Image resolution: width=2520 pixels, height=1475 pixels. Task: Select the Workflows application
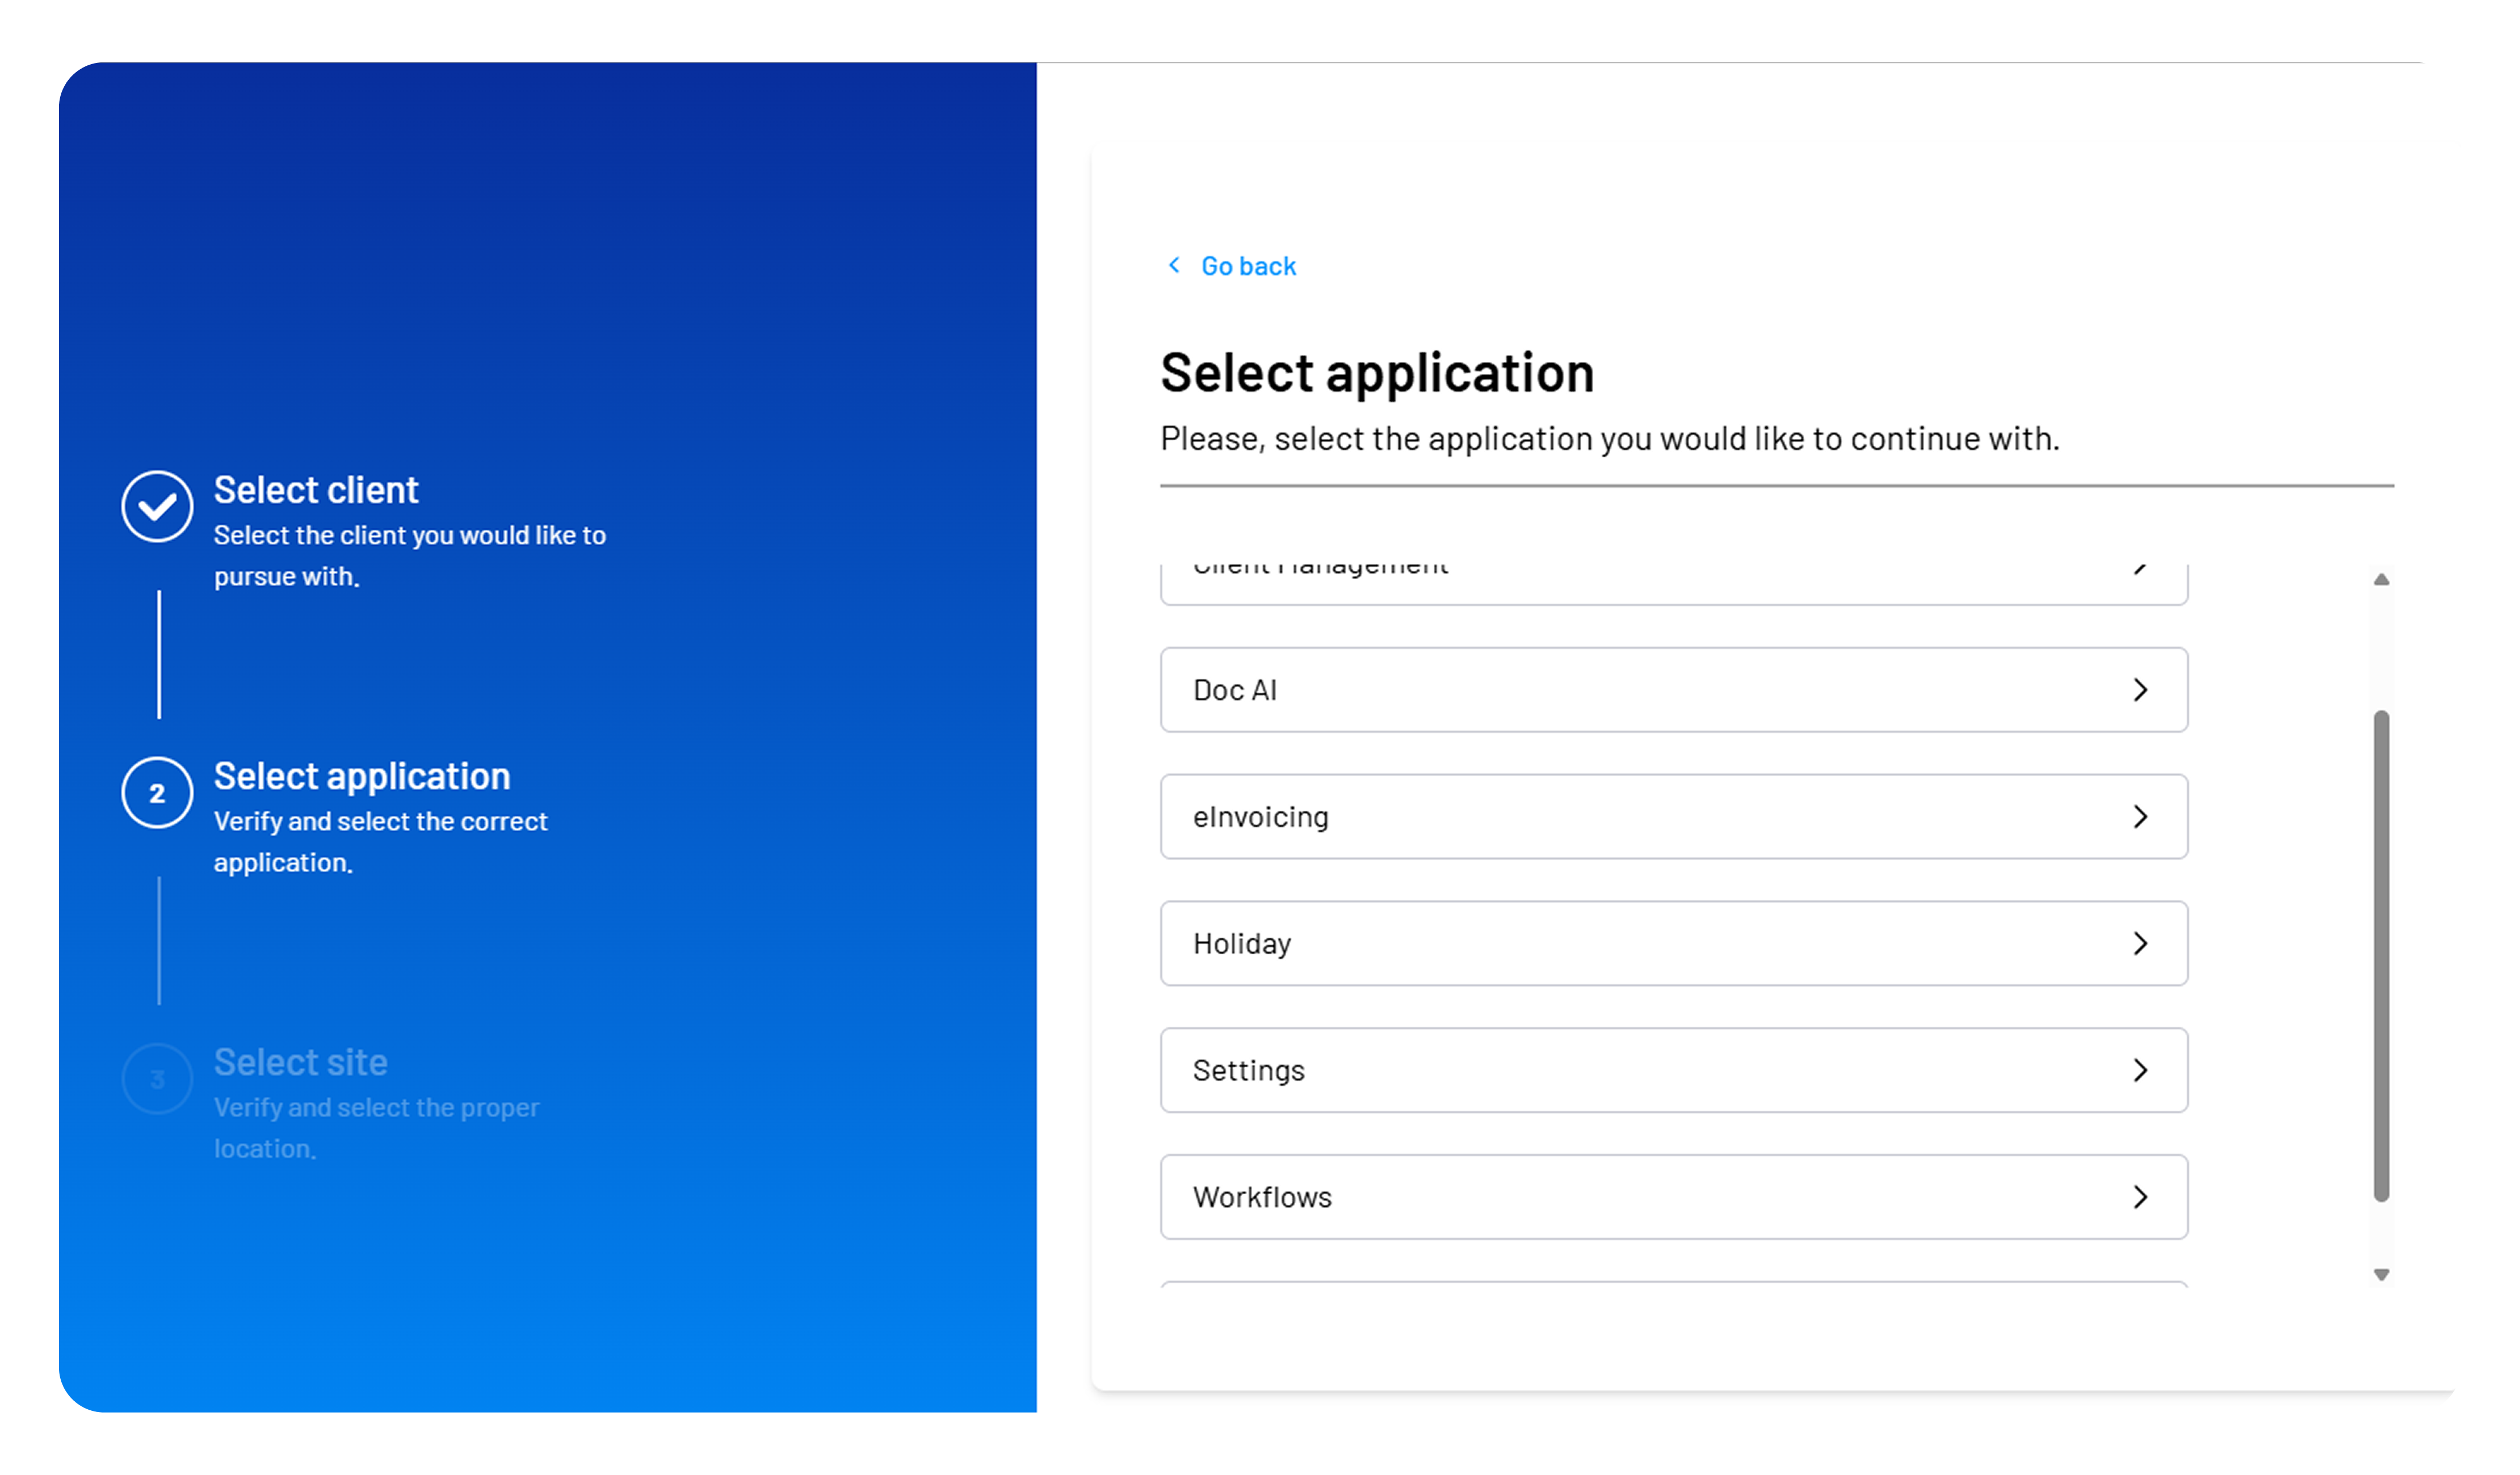pyautogui.click(x=1673, y=1197)
